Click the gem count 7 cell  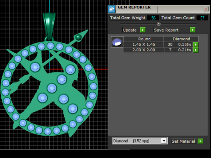tap(170, 50)
